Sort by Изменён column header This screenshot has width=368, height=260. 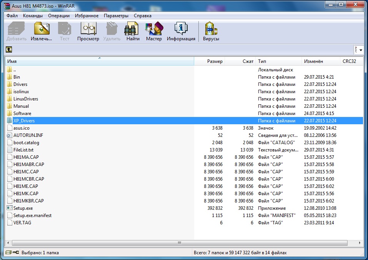click(321, 61)
